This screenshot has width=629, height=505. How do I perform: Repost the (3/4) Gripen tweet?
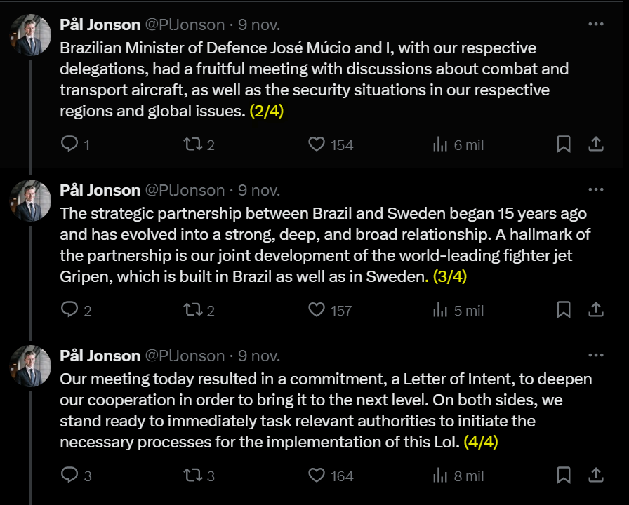pos(192,310)
